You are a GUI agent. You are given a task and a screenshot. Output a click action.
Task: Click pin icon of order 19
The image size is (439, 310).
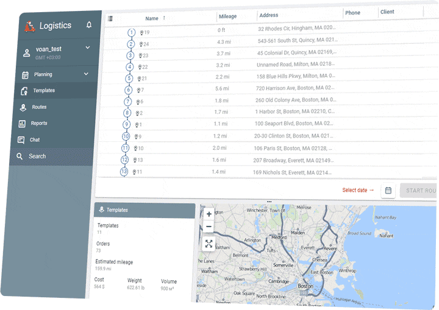point(141,33)
